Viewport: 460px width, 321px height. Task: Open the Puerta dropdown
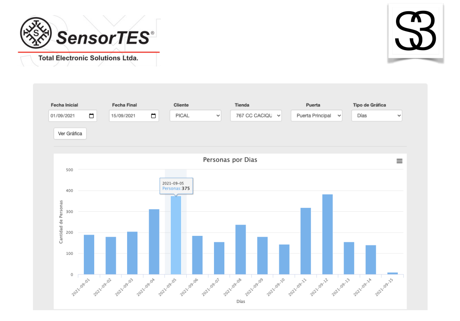point(316,116)
